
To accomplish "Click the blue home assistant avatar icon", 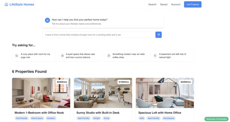I will tap(47, 20).
